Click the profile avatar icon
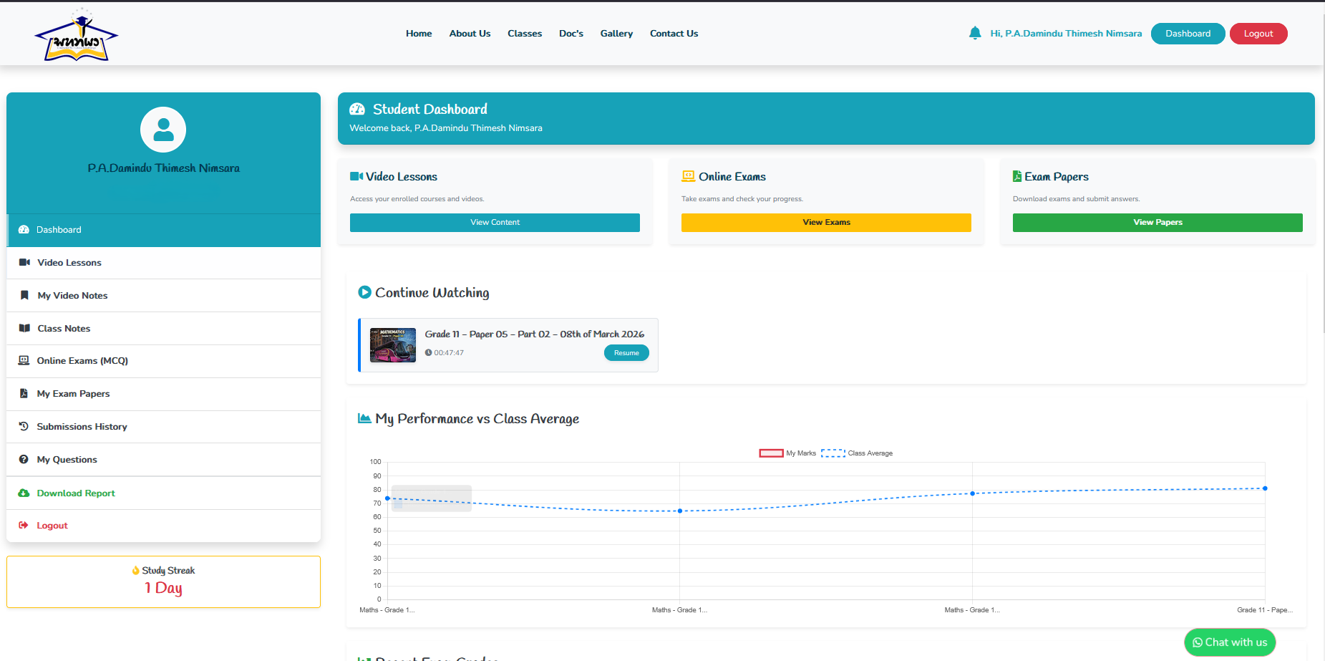1325x661 pixels. coord(162,130)
